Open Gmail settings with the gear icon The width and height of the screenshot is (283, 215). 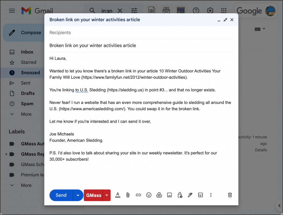pyautogui.click(x=210, y=11)
